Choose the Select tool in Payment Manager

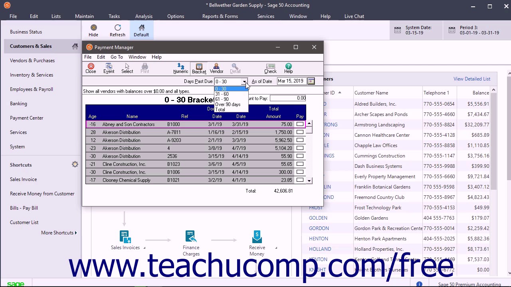(x=127, y=68)
